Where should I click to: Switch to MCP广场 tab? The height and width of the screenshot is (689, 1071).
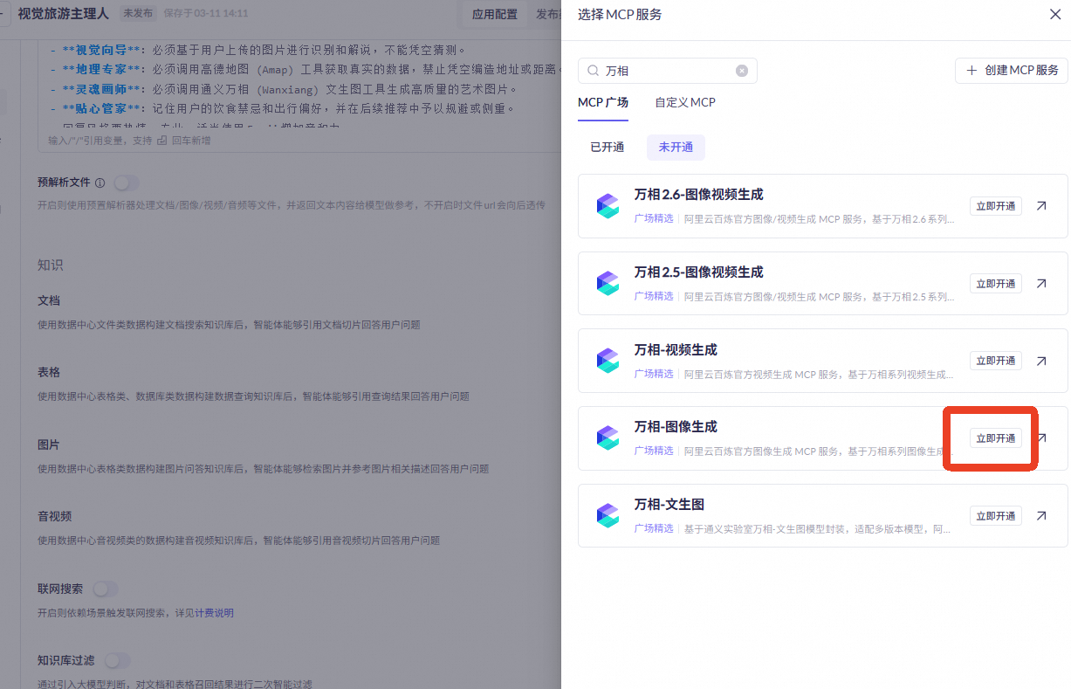tap(602, 102)
